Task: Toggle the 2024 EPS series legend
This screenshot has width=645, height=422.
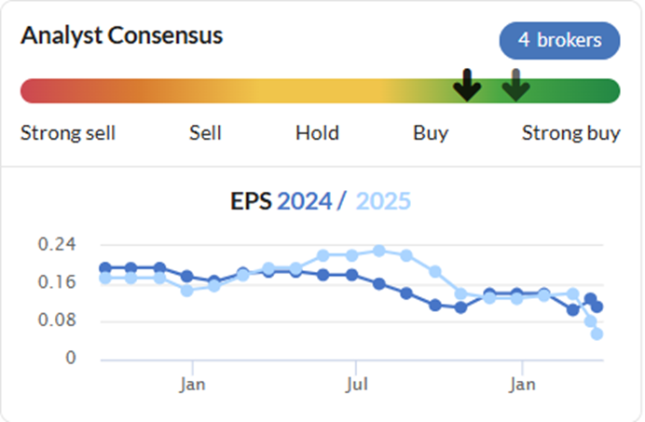Action: click(x=305, y=201)
